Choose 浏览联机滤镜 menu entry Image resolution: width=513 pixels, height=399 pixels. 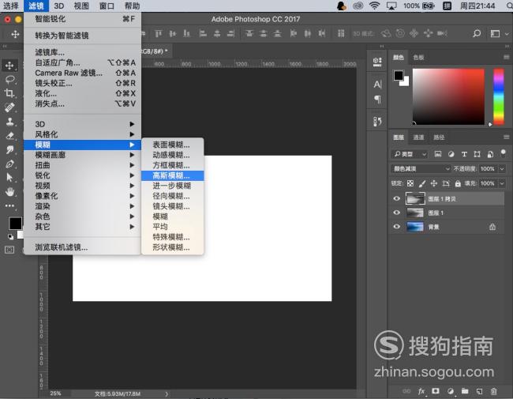click(x=82, y=247)
